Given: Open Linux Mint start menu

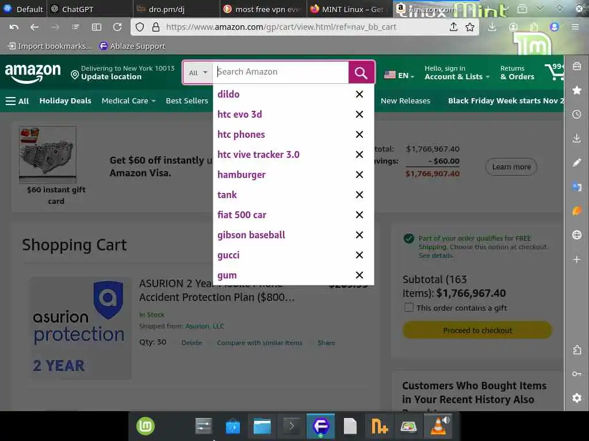Looking at the screenshot, I should (x=146, y=427).
